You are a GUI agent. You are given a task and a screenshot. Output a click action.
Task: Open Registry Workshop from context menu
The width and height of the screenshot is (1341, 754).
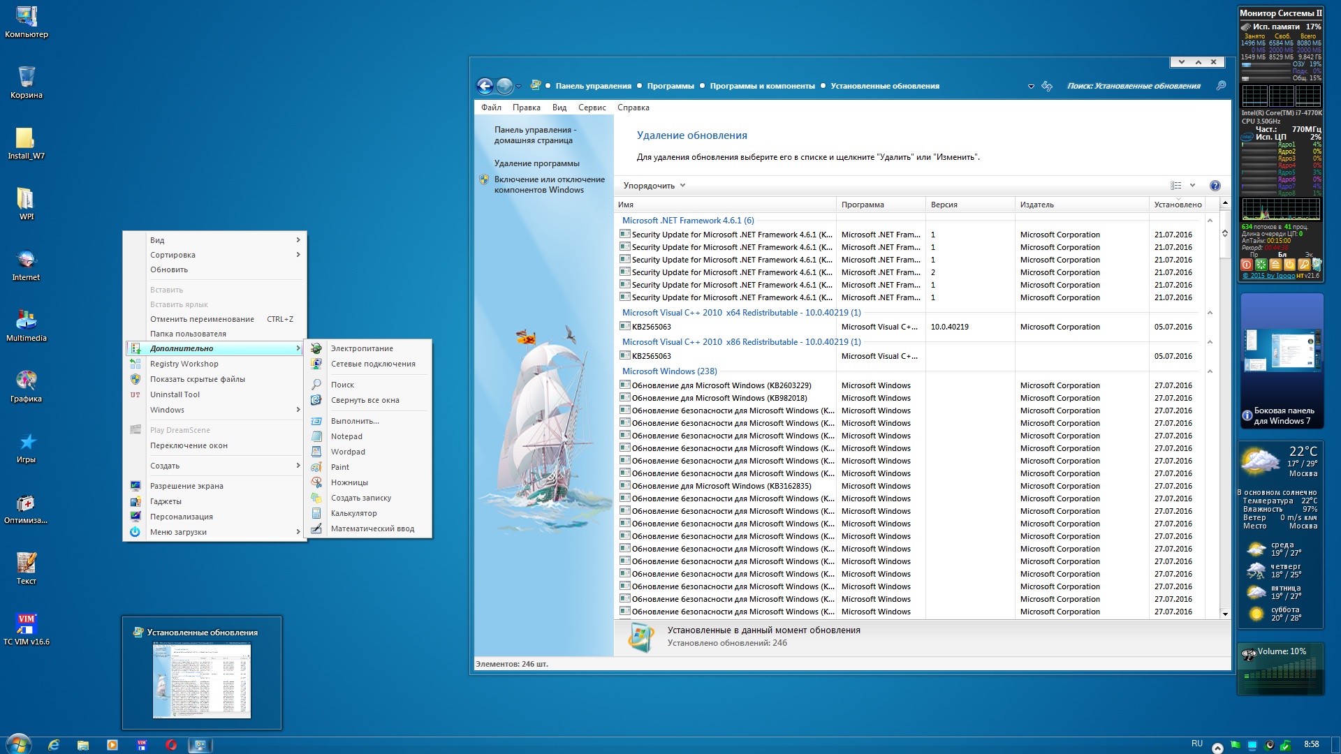tap(184, 364)
